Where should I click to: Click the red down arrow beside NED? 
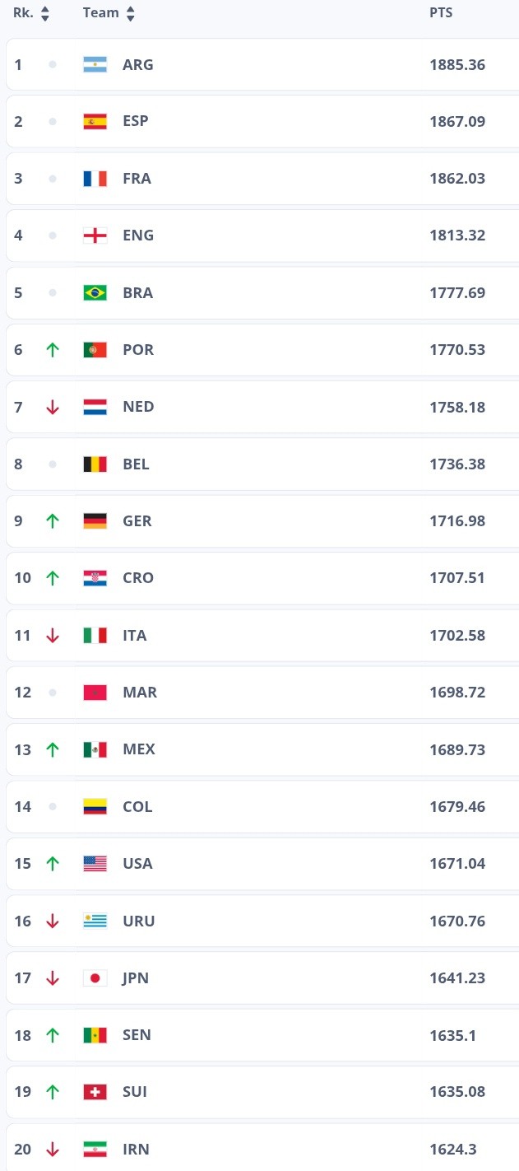53,407
